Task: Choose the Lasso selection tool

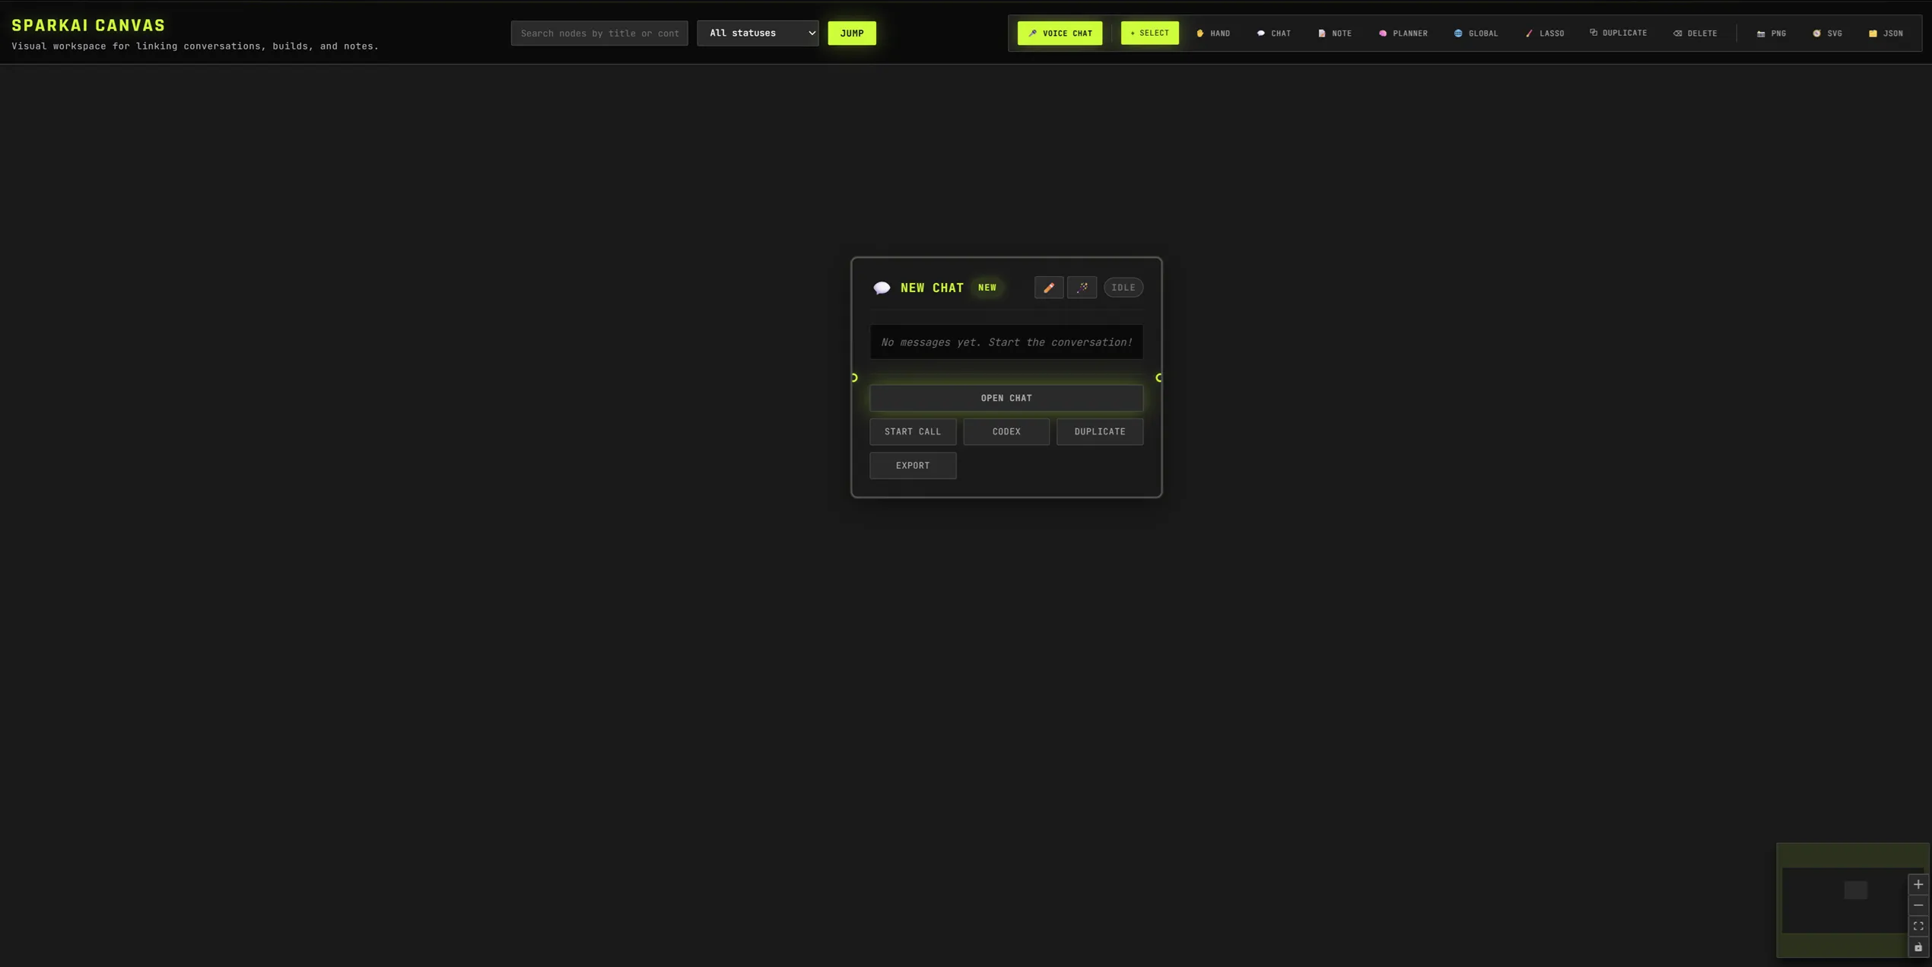Action: point(1545,33)
